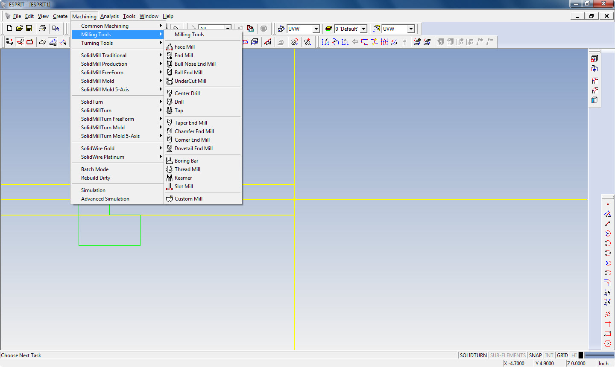This screenshot has width=615, height=367.
Task: Click the Save floppy disk icon
Action: (x=29, y=29)
